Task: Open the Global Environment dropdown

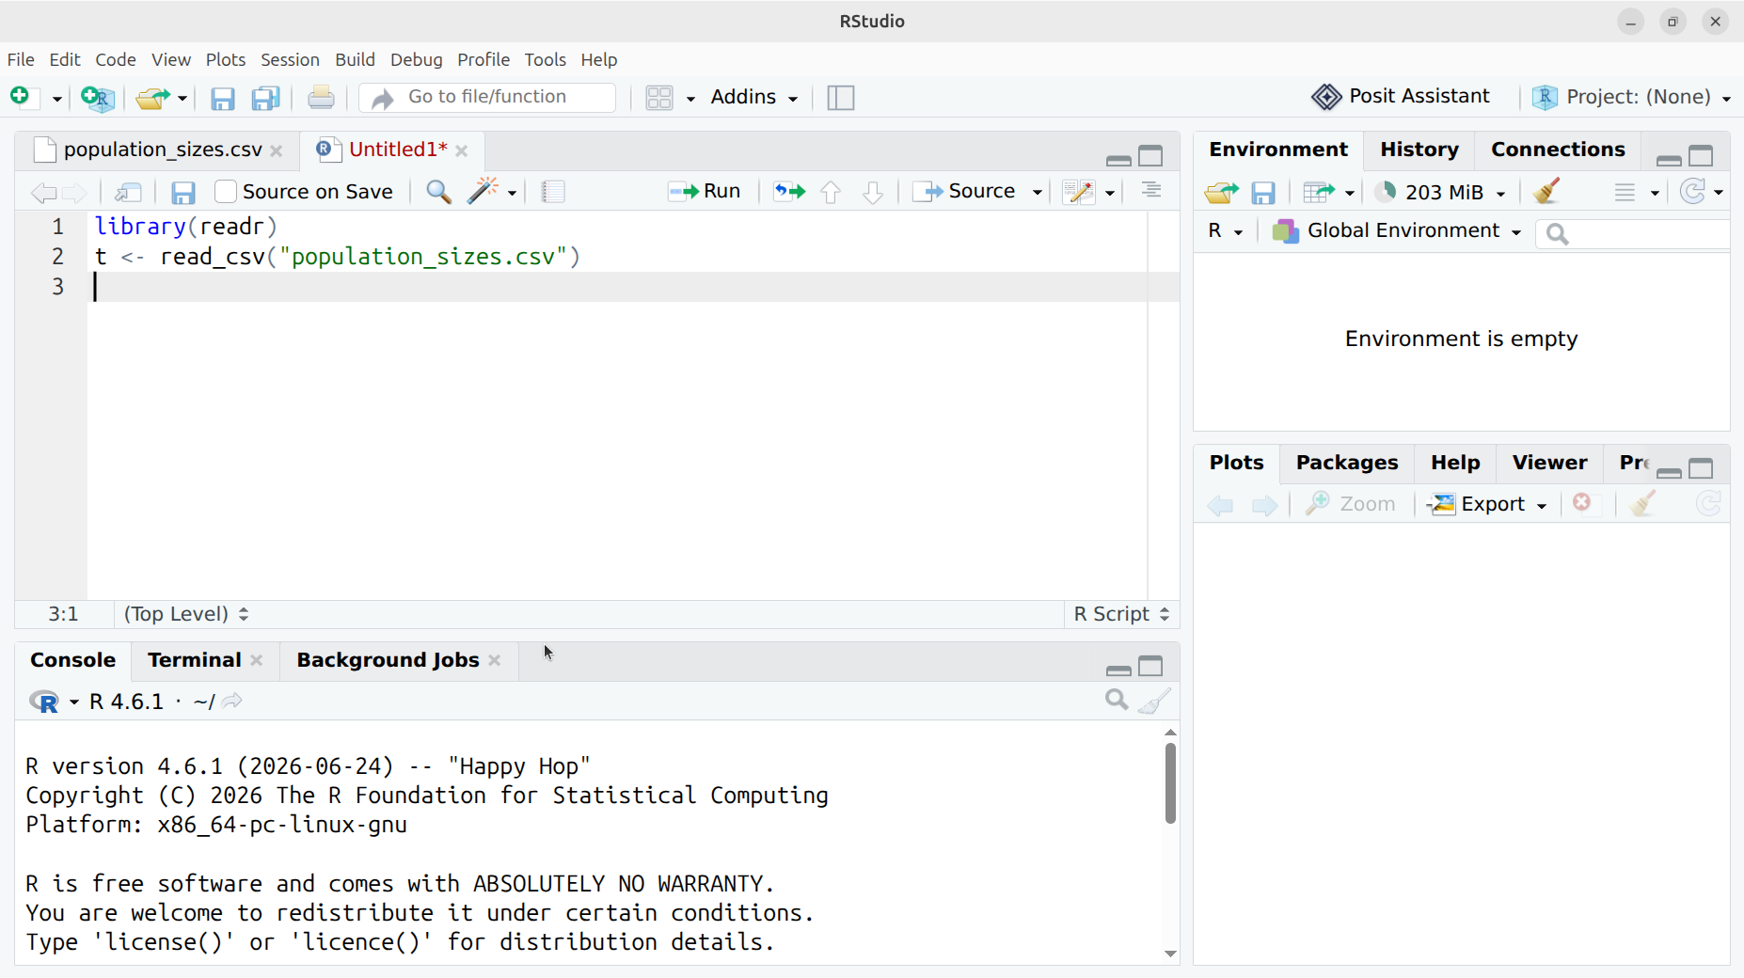Action: tap(1397, 231)
